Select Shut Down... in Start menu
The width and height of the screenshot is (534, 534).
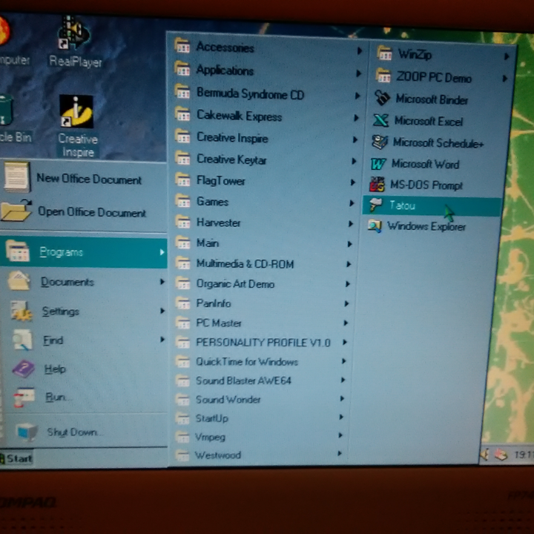[84, 432]
